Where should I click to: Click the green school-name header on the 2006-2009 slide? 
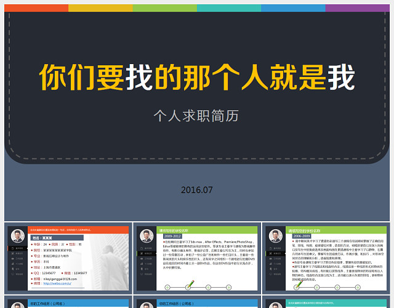[336, 230]
